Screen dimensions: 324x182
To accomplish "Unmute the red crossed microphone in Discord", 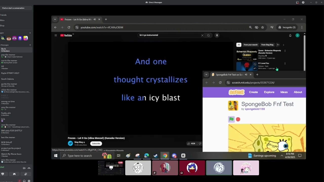I will pyautogui.click(x=19, y=181).
